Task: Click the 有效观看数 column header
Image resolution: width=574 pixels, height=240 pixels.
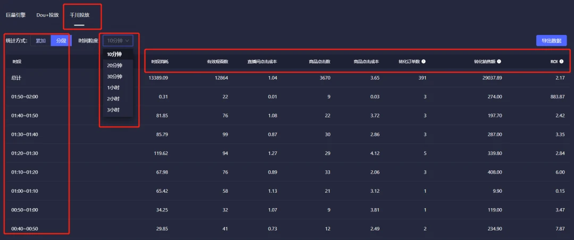Action: tap(217, 62)
